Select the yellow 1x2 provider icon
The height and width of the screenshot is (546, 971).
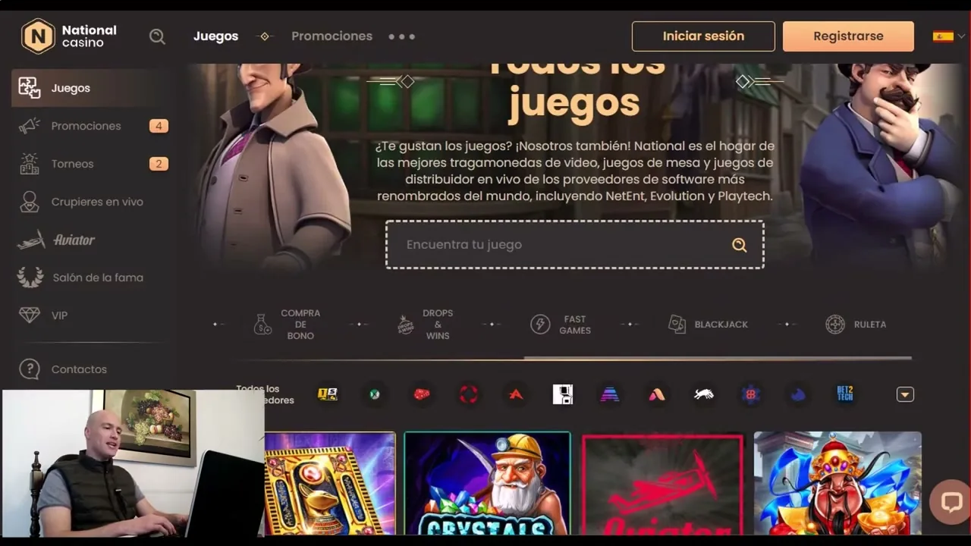tap(328, 394)
